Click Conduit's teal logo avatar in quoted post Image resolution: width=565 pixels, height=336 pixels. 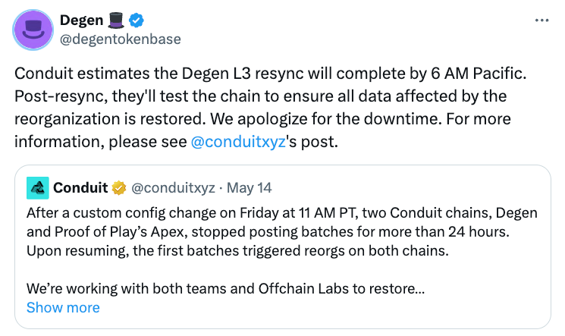pyautogui.click(x=38, y=188)
